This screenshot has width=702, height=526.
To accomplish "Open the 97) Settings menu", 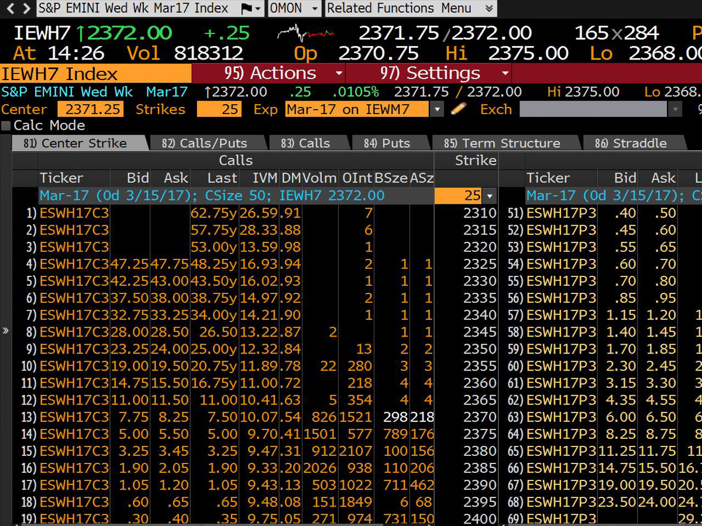I will click(429, 73).
